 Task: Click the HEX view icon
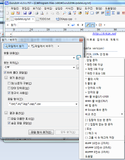[124, 13]
